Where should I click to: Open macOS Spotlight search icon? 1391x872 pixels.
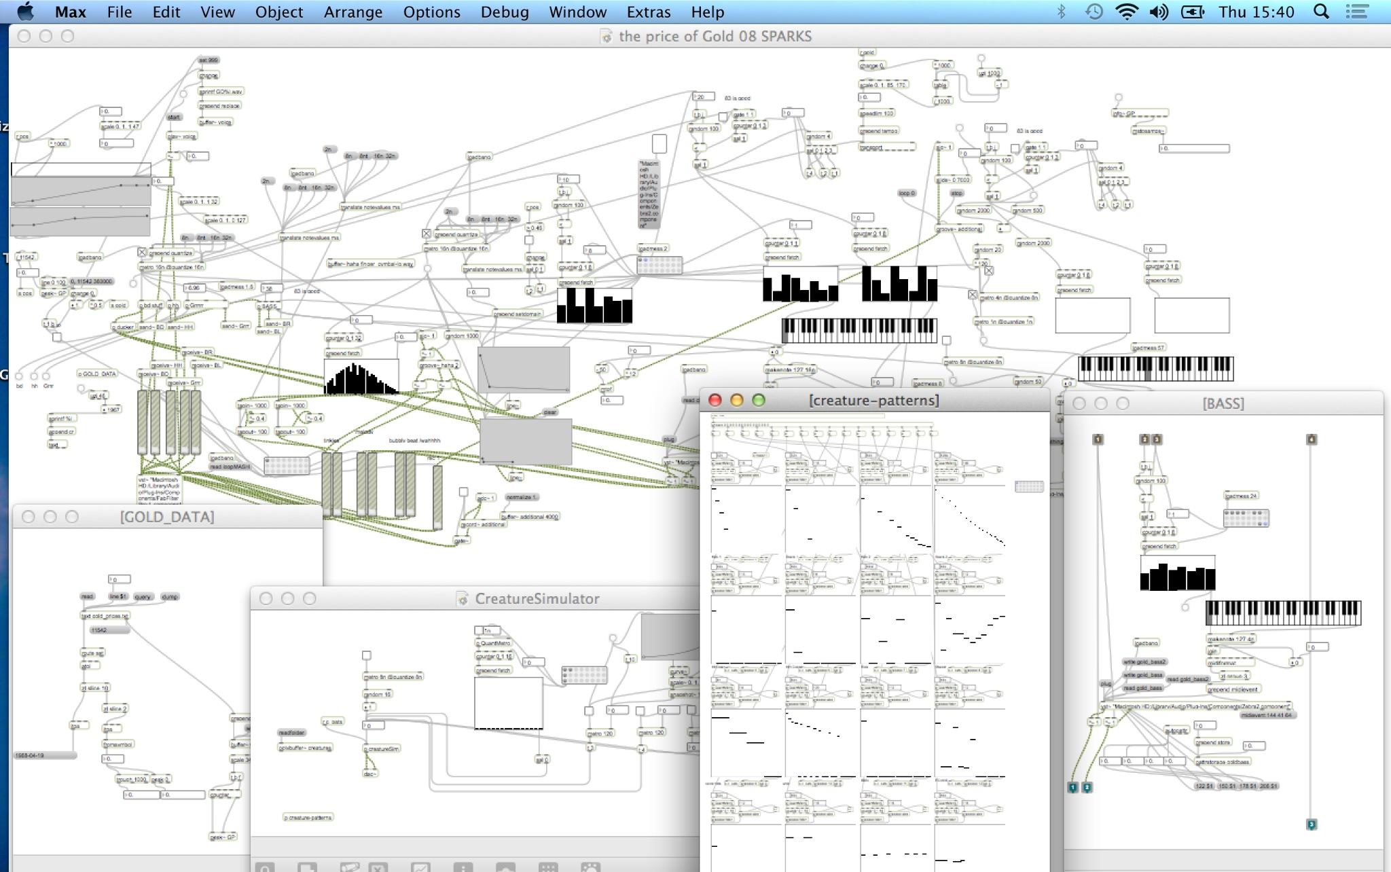[x=1321, y=12]
